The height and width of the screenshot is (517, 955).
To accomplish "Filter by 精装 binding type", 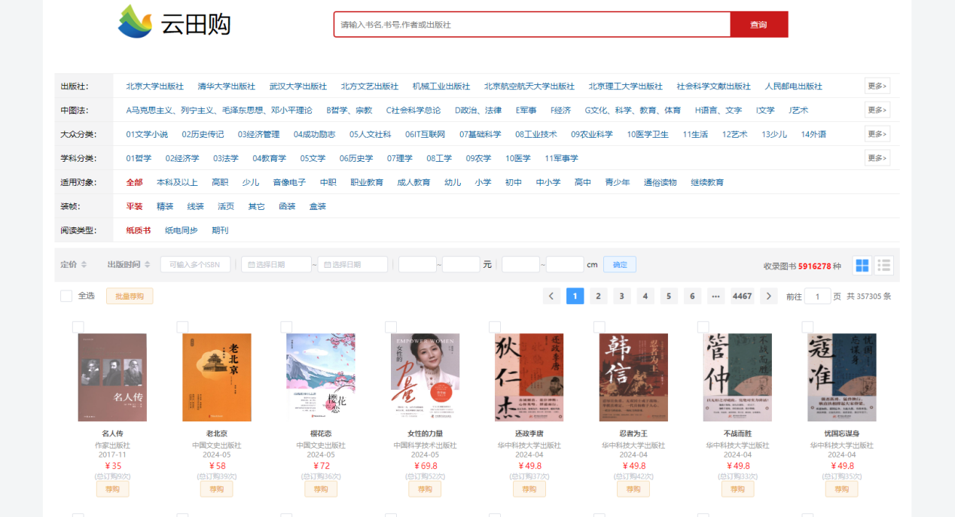I will [165, 206].
